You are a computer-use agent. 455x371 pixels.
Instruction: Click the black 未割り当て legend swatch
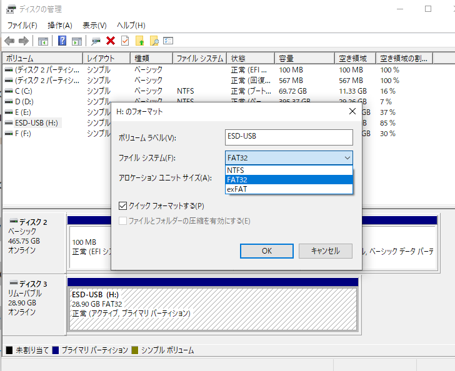pos(9,350)
